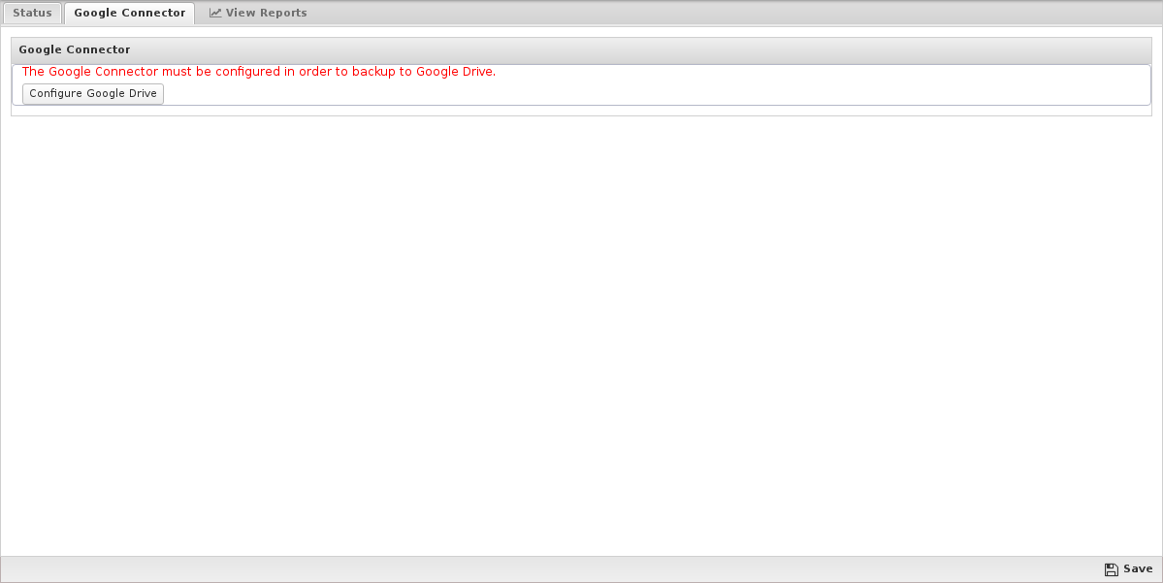Open the View Reports tab
This screenshot has height=583, width=1163.
tap(257, 13)
